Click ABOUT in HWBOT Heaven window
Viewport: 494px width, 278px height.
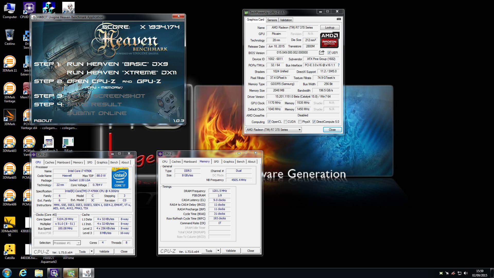point(43,121)
